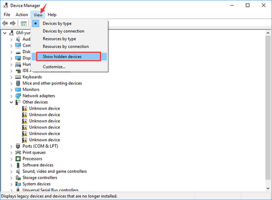Click the show/hide console tree toolbar icon
272x200 pixels.
[x=24, y=23]
